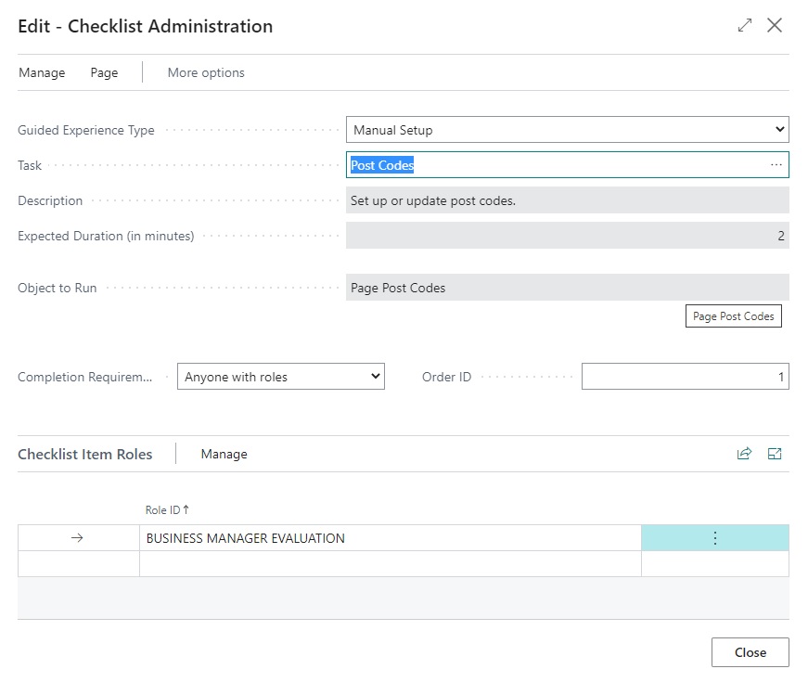Click the empty Role ID cell in new row
This screenshot has width=808, height=682.
point(390,564)
